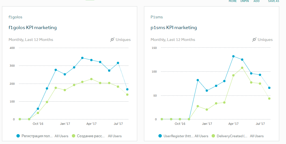Click 'Monthly, Last 12 Months' in f1golos card
This screenshot has height=144, width=286.
tap(31, 40)
